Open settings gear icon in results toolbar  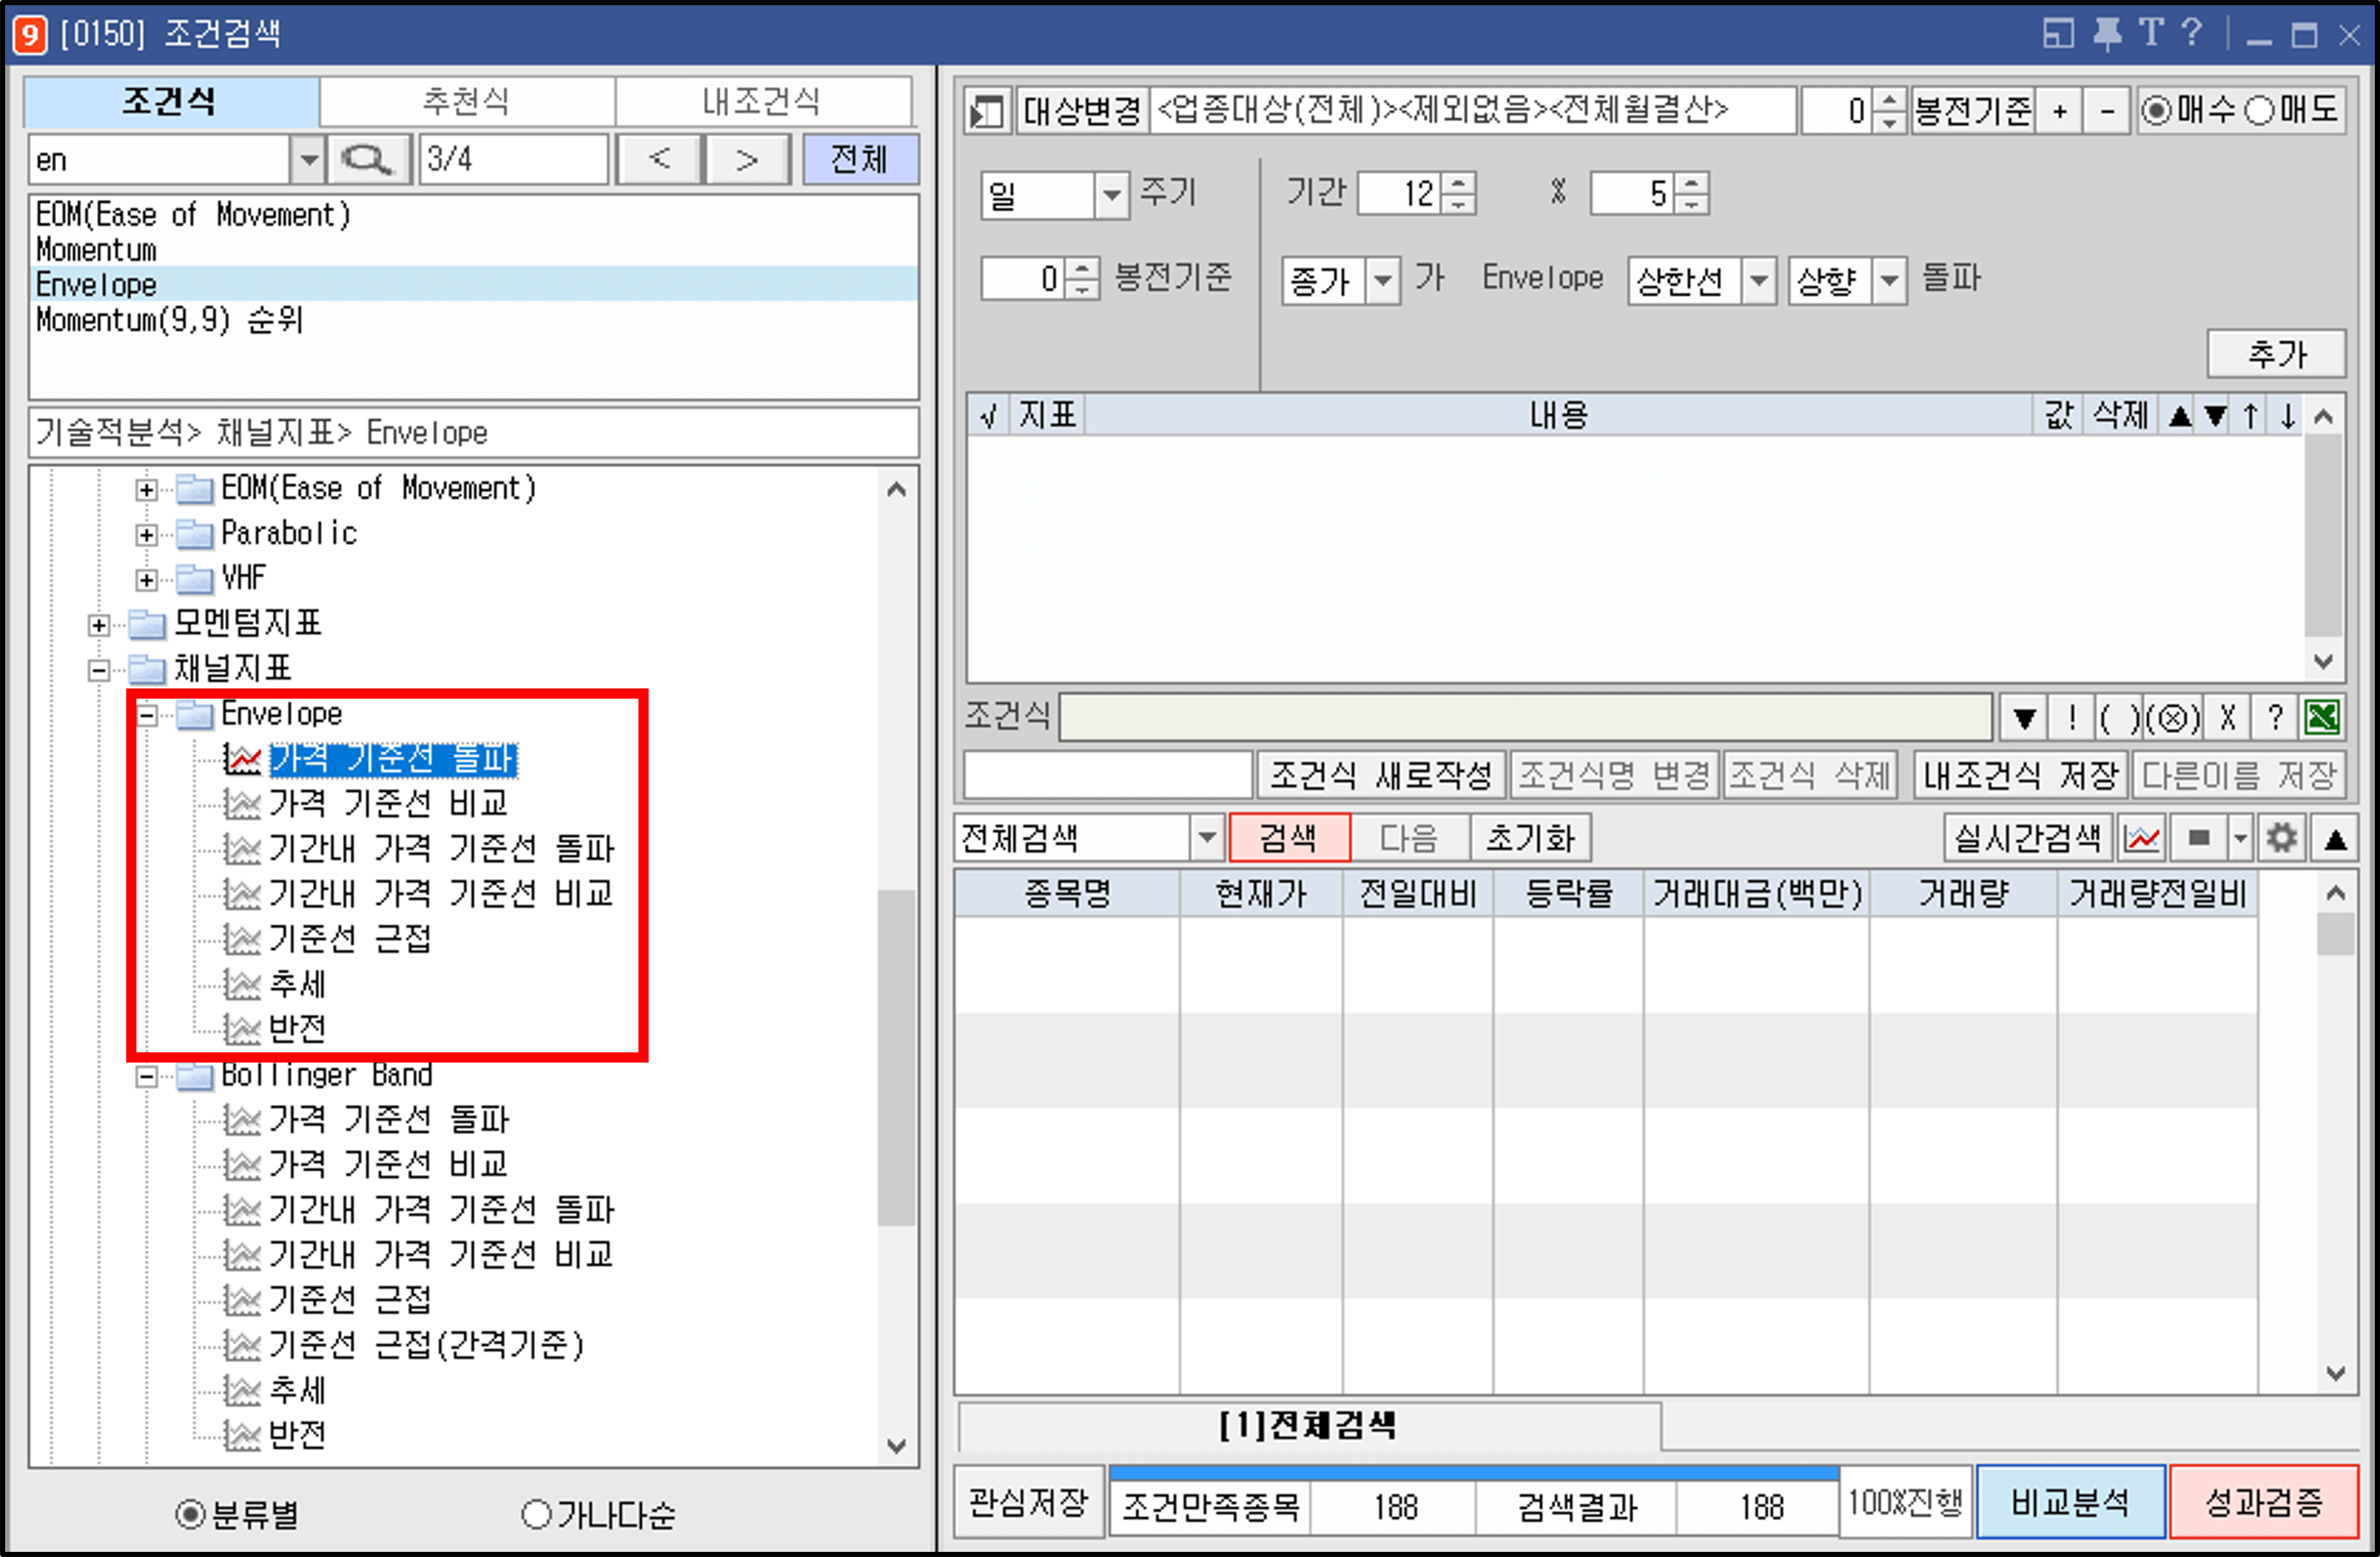tap(2282, 837)
